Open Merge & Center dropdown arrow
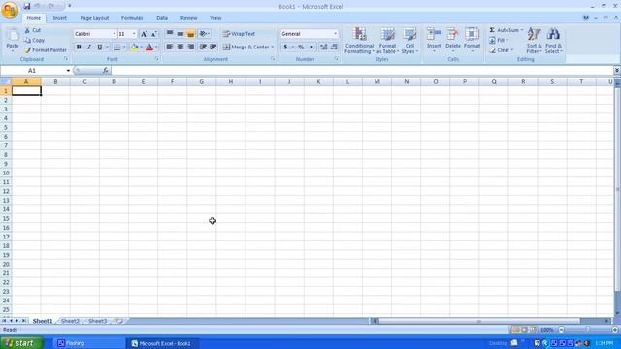The height and width of the screenshot is (349, 621). pos(273,48)
